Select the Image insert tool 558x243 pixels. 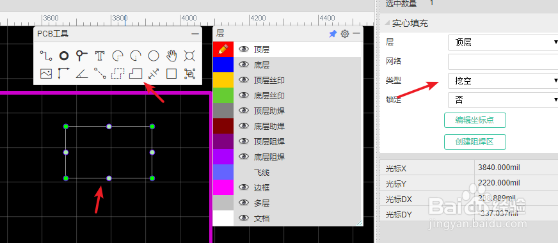click(x=46, y=74)
